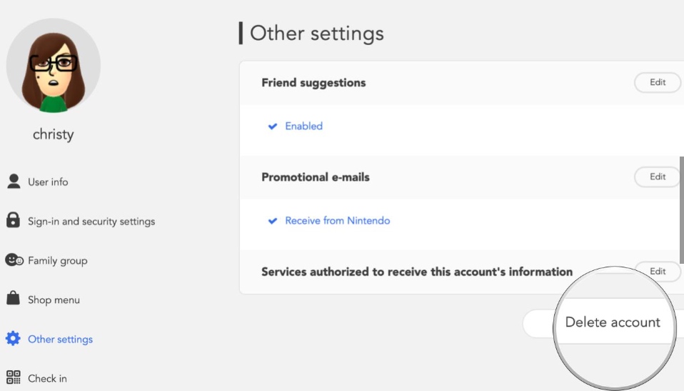Screen dimensions: 684x391
Task: Edit the Friend suggestions setting
Action: click(657, 82)
